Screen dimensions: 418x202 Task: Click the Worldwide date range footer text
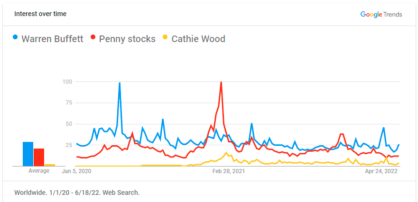point(77,193)
